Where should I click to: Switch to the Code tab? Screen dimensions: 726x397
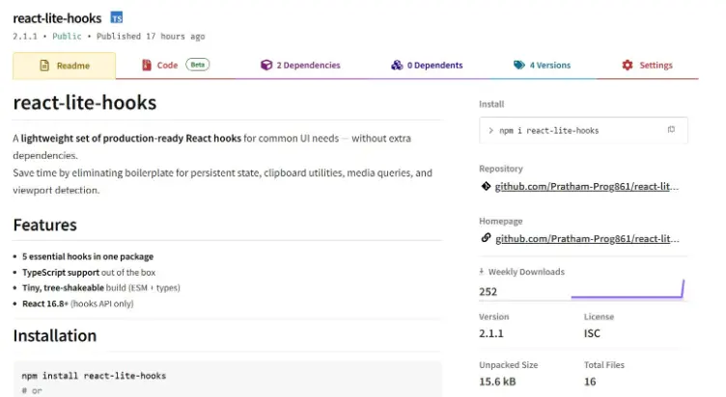pos(176,66)
